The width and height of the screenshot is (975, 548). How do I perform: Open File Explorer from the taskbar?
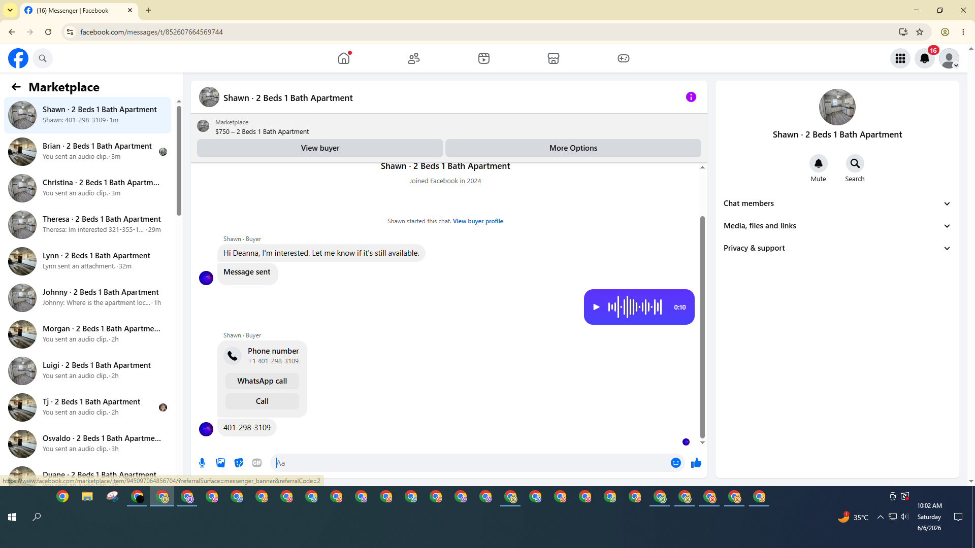pos(87,497)
